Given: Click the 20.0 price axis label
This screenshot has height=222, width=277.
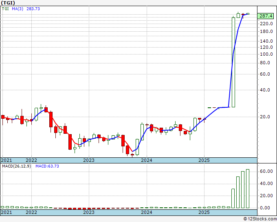Looking at the screenshot, I should pos(265,117).
